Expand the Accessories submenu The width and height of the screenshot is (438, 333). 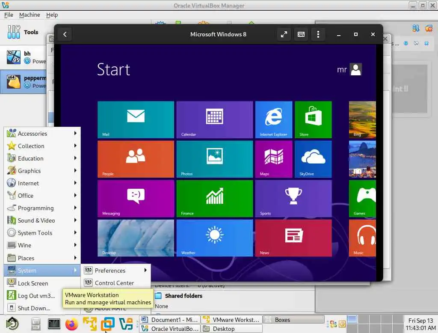[42, 134]
